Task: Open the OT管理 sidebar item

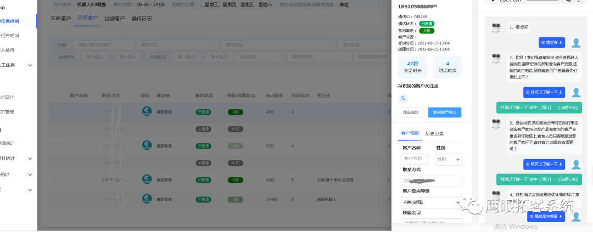Action: pyautogui.click(x=8, y=112)
